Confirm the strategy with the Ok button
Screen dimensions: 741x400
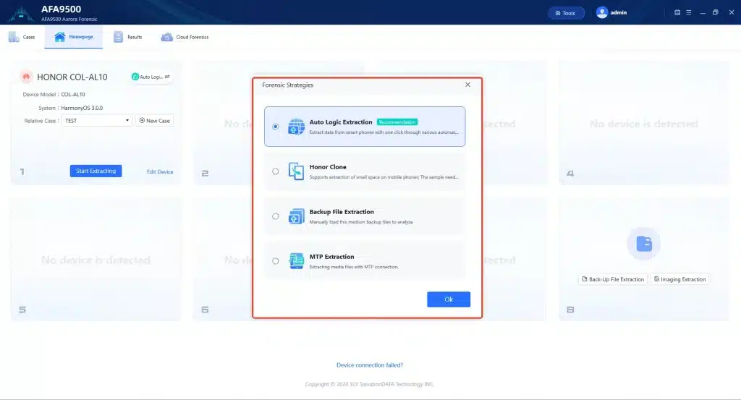(x=449, y=299)
